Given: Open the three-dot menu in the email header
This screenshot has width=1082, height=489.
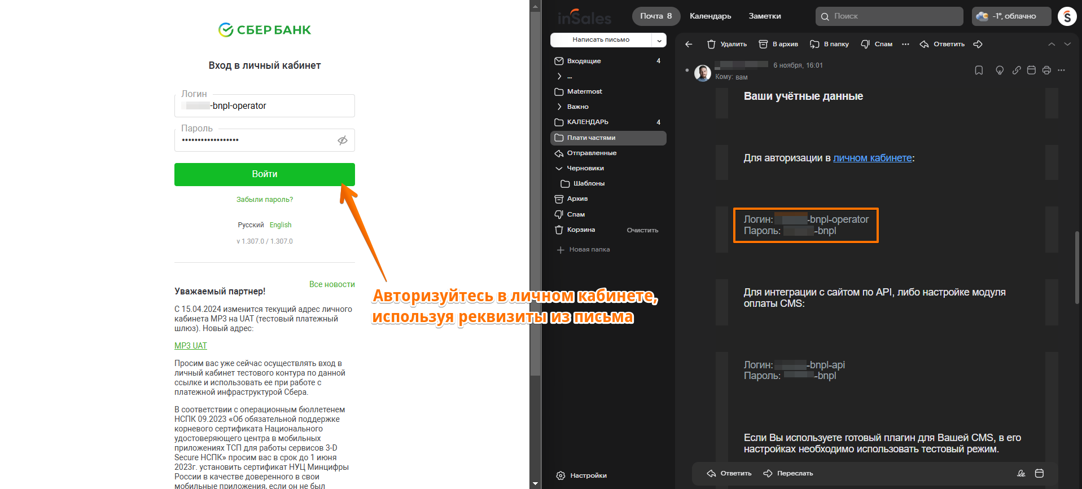Looking at the screenshot, I should pos(1062,71).
